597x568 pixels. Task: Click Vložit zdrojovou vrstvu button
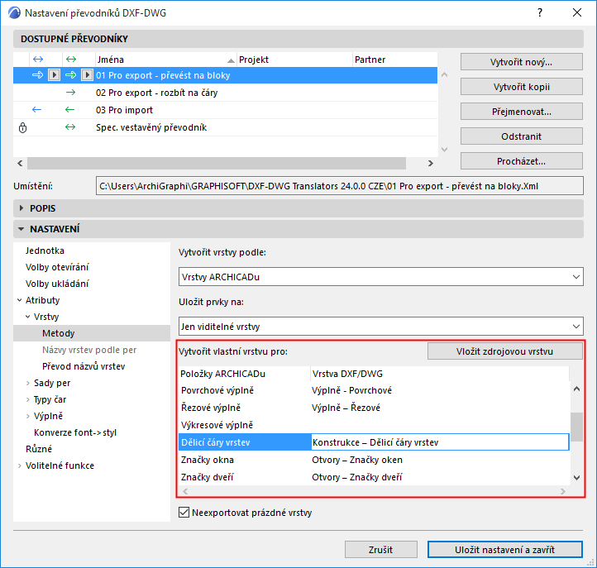(x=505, y=351)
